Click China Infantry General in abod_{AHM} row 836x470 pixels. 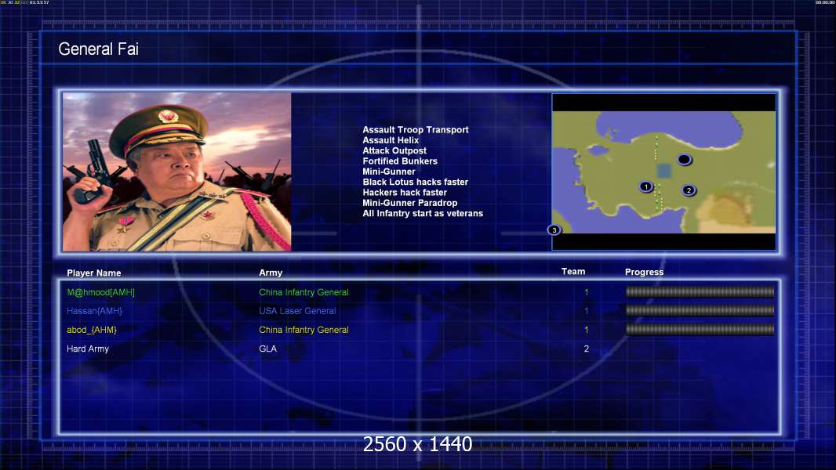tap(304, 330)
